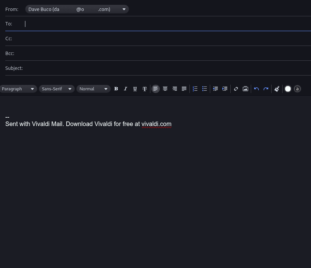The image size is (311, 268).
Task: Open the Sans-Serif font dropdown
Action: (x=57, y=89)
